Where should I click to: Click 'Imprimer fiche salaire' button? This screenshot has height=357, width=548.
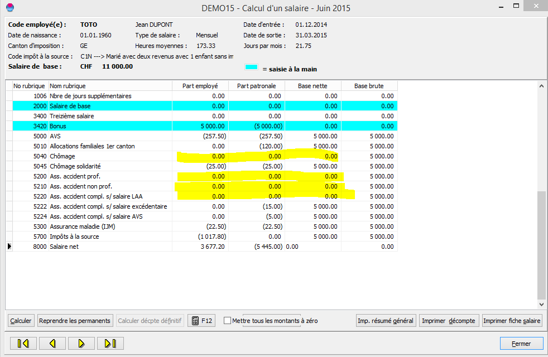(512, 321)
